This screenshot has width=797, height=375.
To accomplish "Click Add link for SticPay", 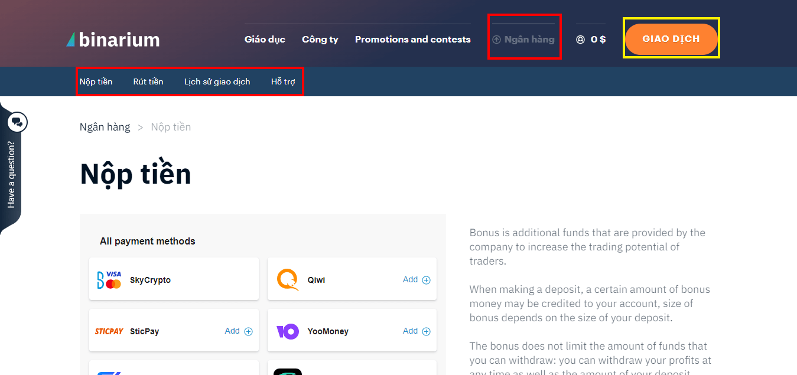I will coord(232,331).
